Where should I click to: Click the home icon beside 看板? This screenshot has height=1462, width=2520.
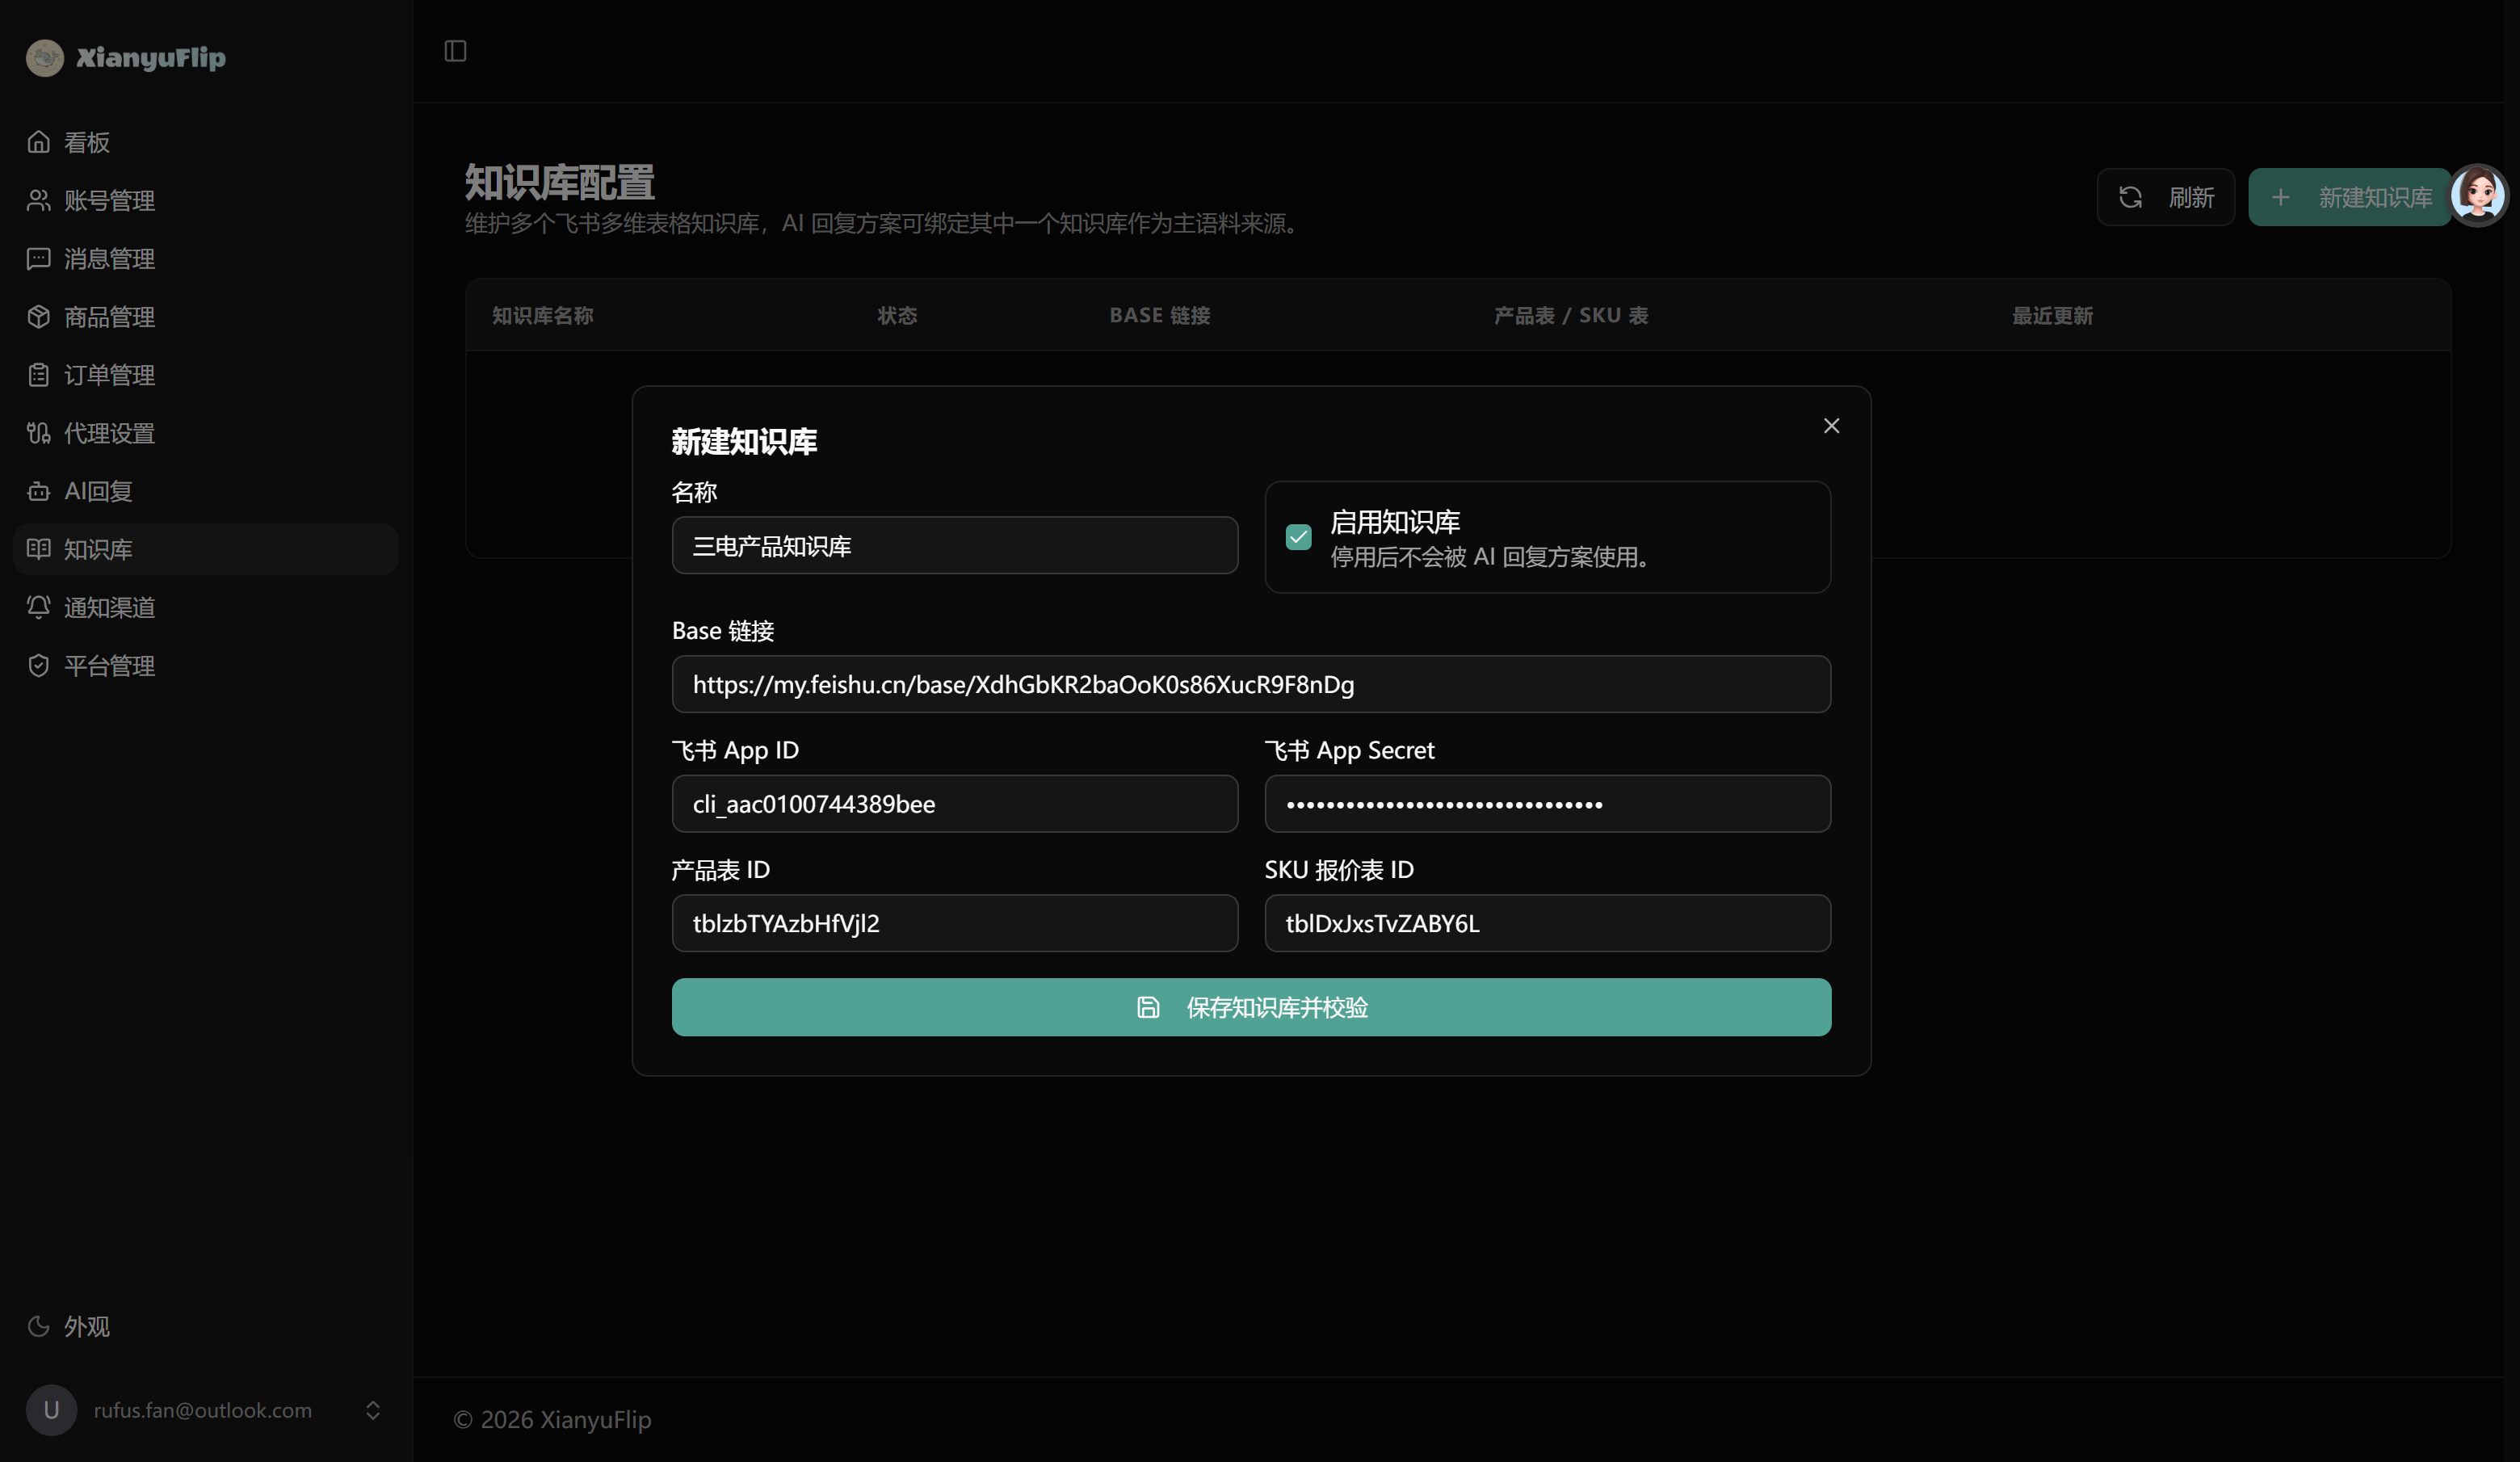tap(39, 142)
